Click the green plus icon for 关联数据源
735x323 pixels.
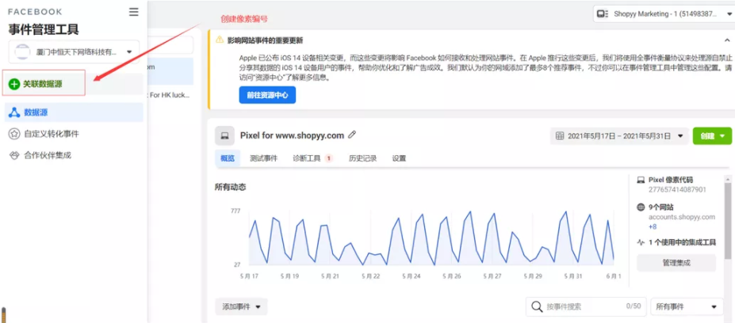(x=14, y=84)
